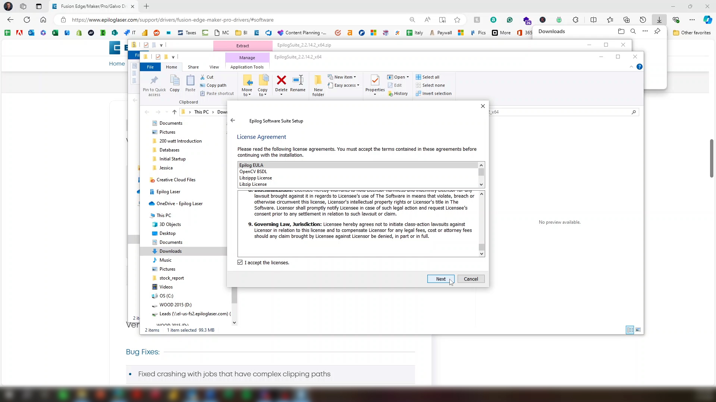
Task: Click the History icon in ribbon
Action: [391, 94]
